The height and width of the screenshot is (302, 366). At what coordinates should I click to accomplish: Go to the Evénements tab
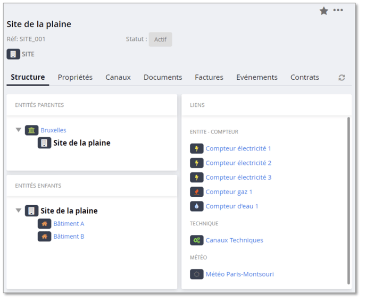point(257,77)
